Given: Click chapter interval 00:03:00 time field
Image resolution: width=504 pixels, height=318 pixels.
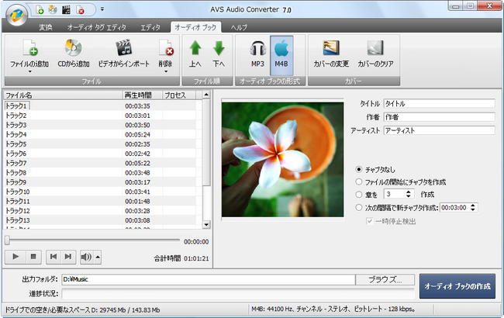Looking at the screenshot, I should click(454, 207).
